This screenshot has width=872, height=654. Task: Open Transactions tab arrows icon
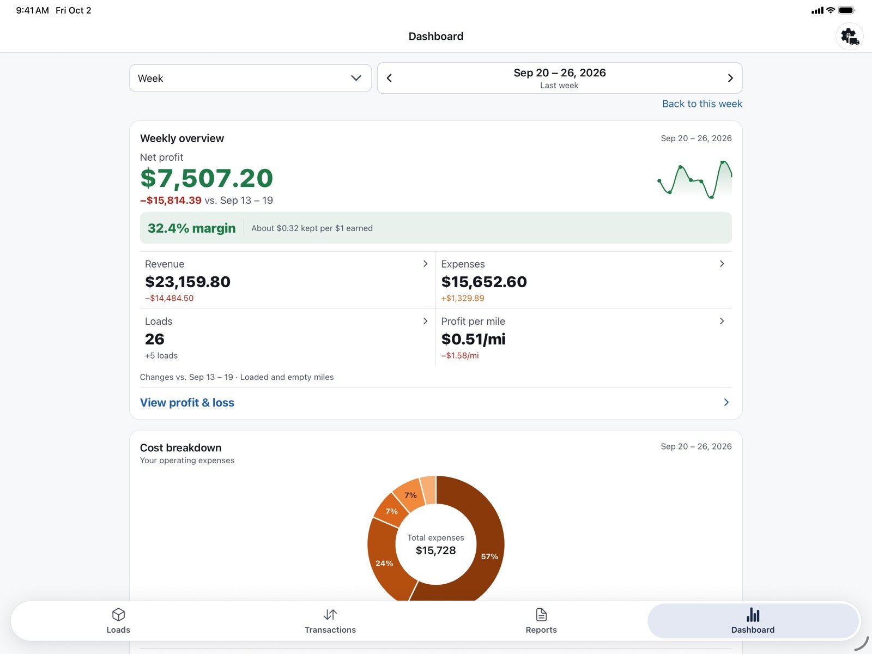330,615
